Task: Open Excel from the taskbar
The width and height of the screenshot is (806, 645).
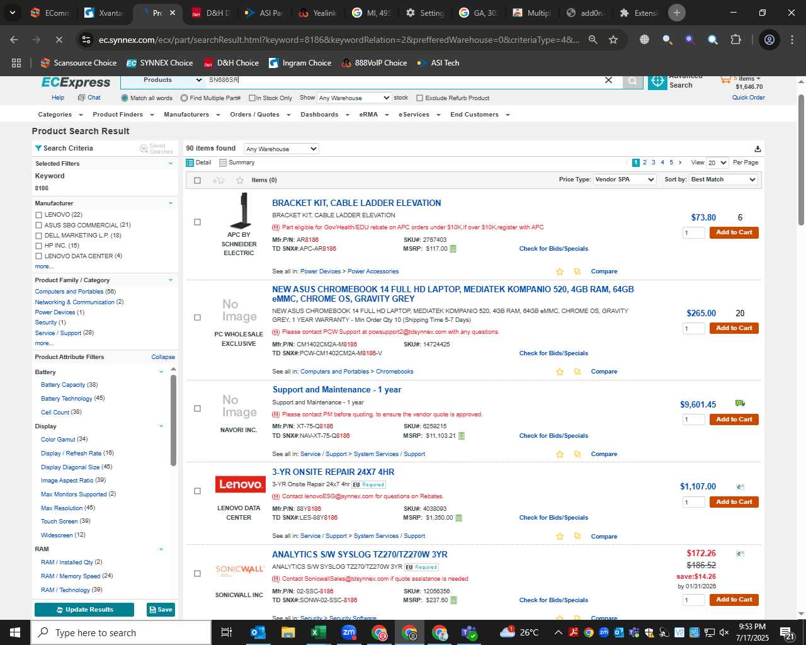Action: (x=319, y=632)
